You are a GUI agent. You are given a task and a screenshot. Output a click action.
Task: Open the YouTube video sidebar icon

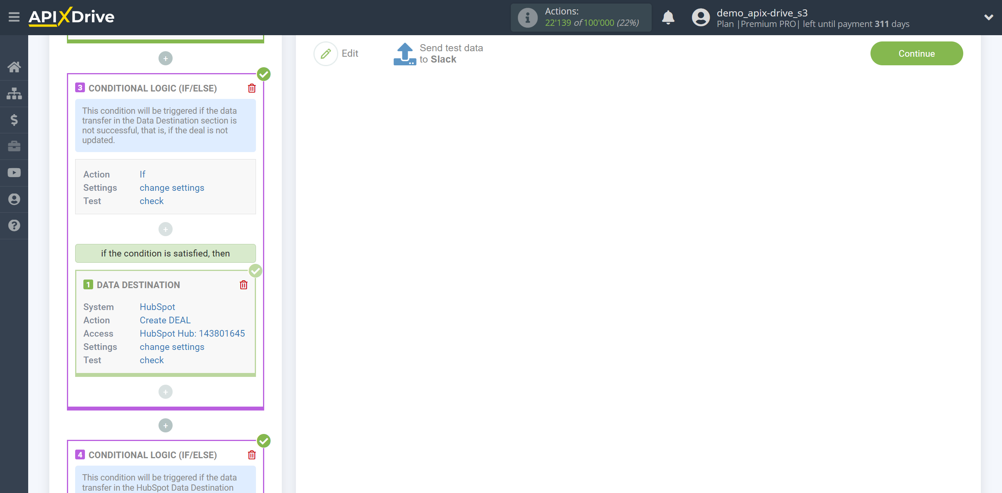14,172
